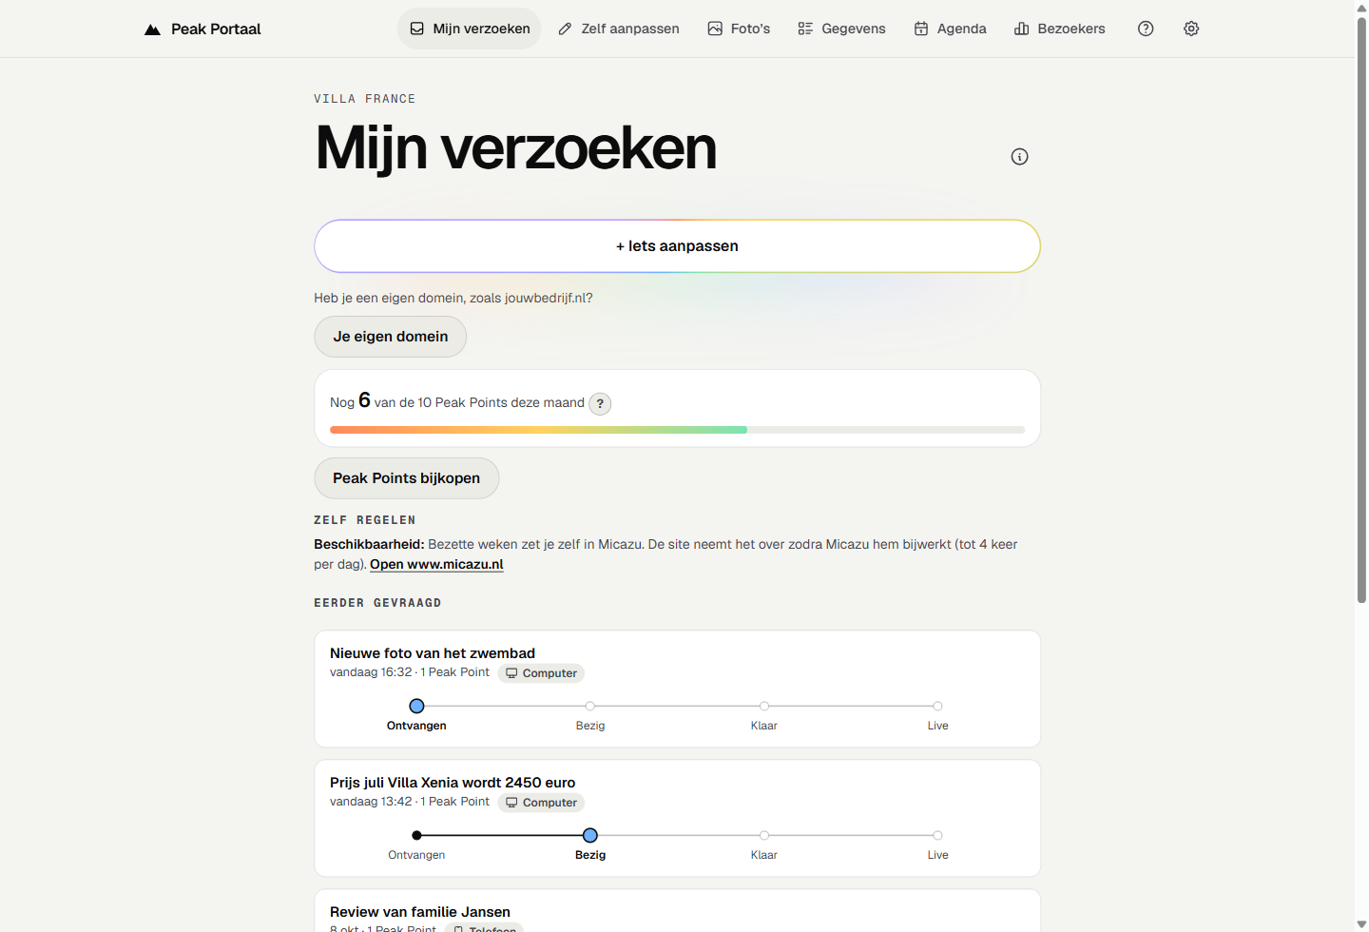Viewport: 1369px width, 932px height.
Task: Click the Bezig step marker for zwembad request
Action: click(590, 706)
